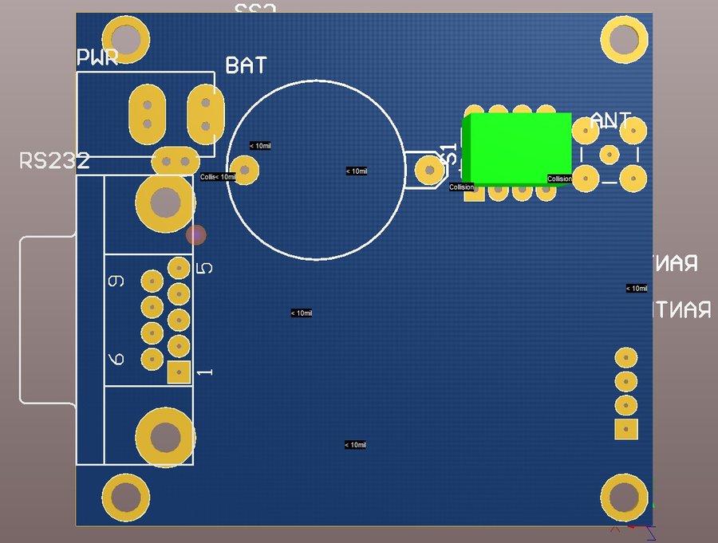This screenshot has height=543, width=718.
Task: Select square pin 1 pad of RS232 connector
Action: coord(179,372)
